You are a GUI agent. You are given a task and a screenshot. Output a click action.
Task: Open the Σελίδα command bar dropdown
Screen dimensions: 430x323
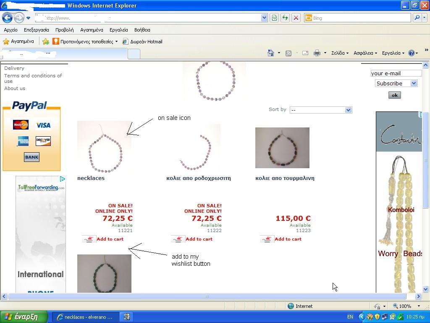coord(340,53)
